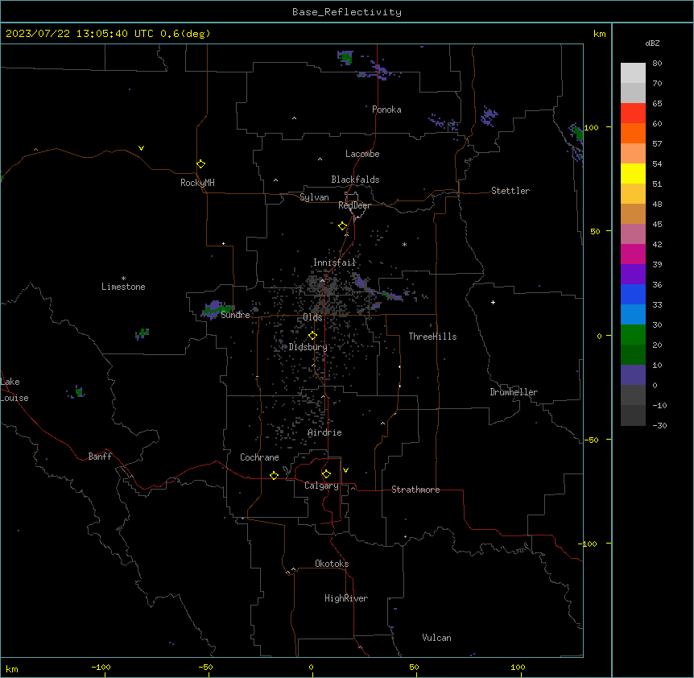Click the yellow diamond marker below RedDeer
The height and width of the screenshot is (678, 694).
coord(342,226)
